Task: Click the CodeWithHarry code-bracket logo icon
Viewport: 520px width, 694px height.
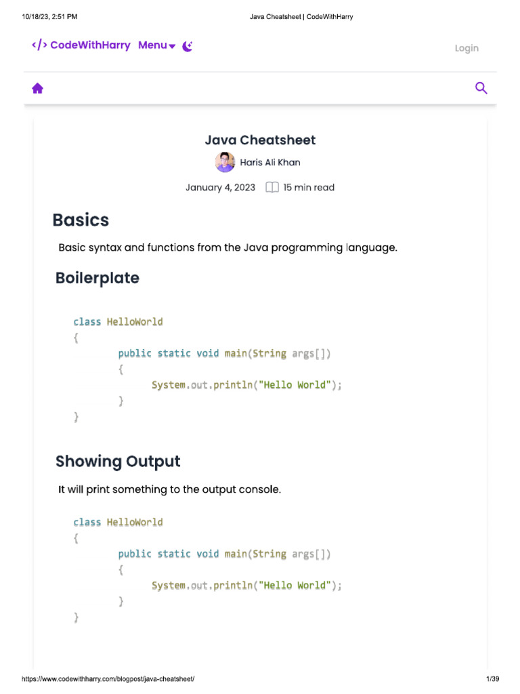Action: pyautogui.click(x=39, y=45)
